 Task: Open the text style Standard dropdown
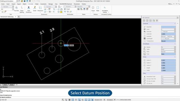(13, 7)
